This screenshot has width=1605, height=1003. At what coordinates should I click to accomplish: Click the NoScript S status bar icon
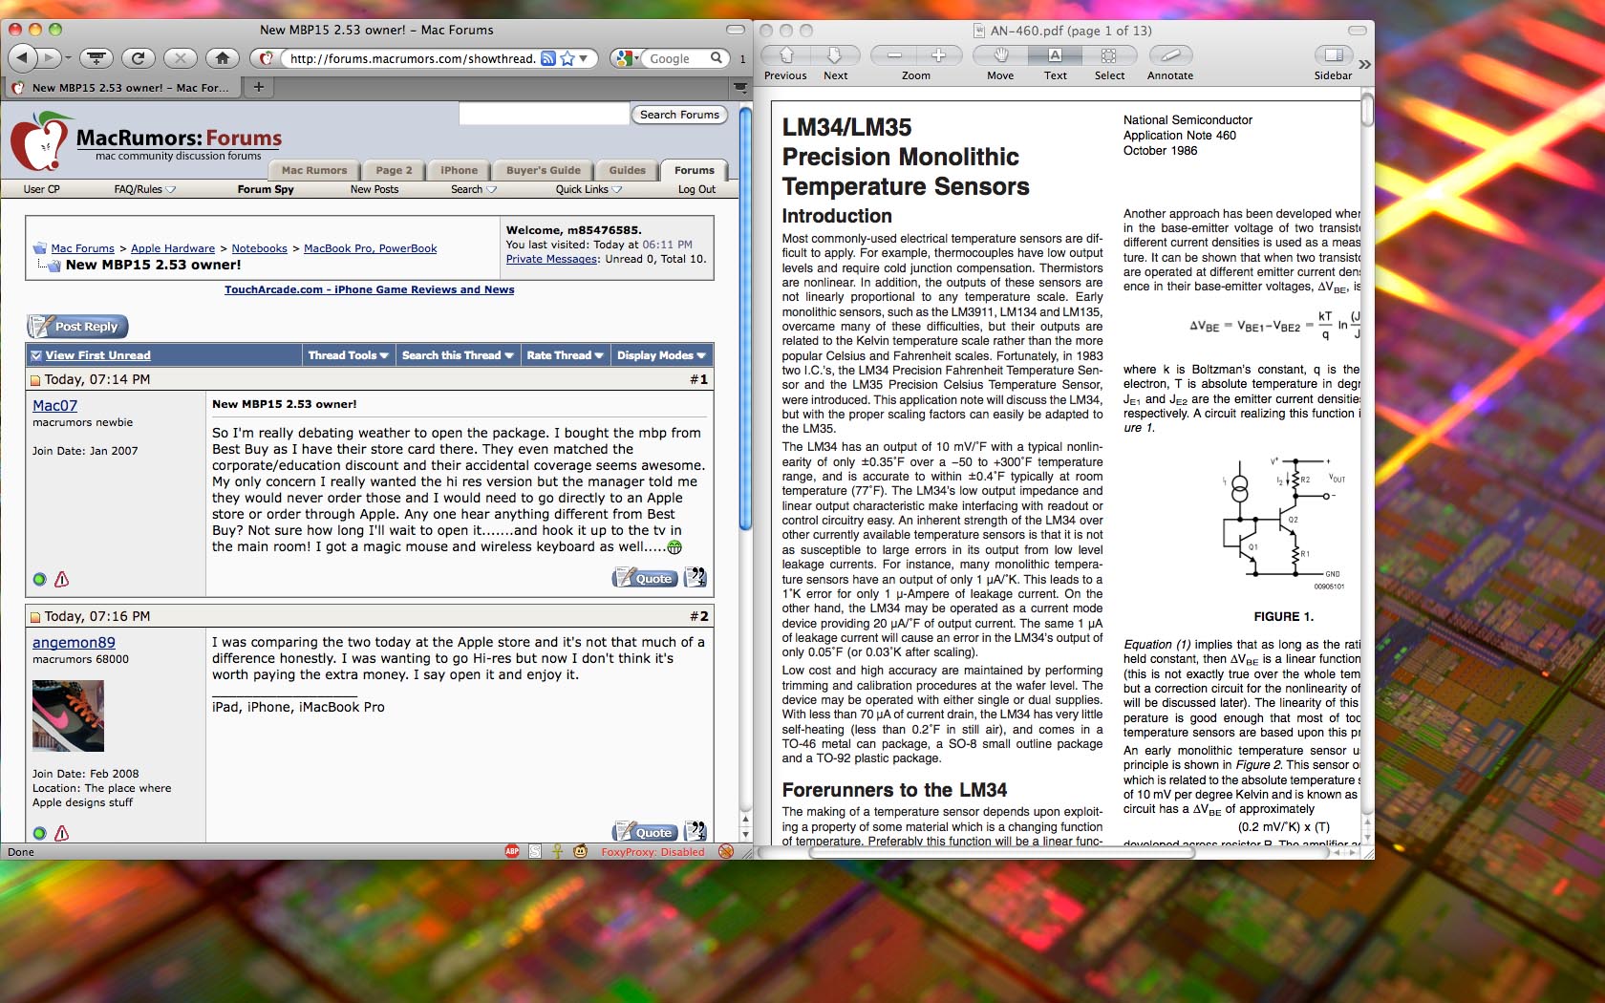point(535,851)
